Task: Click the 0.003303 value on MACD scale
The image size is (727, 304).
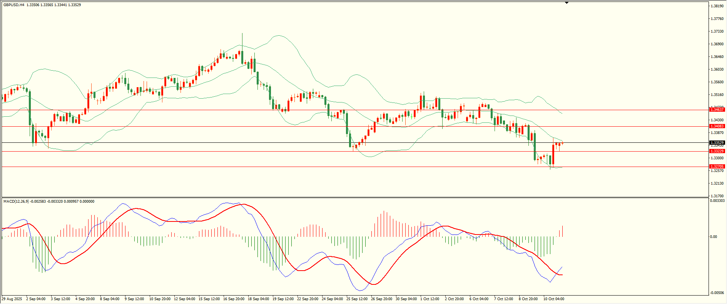Action: point(717,201)
